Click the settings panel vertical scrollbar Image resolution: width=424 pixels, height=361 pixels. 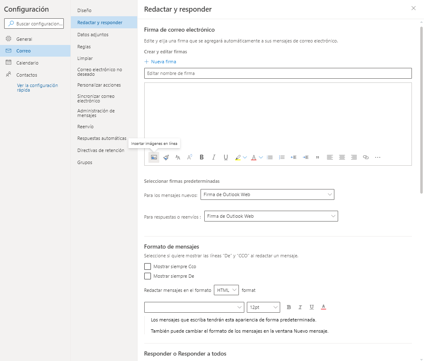point(421,110)
